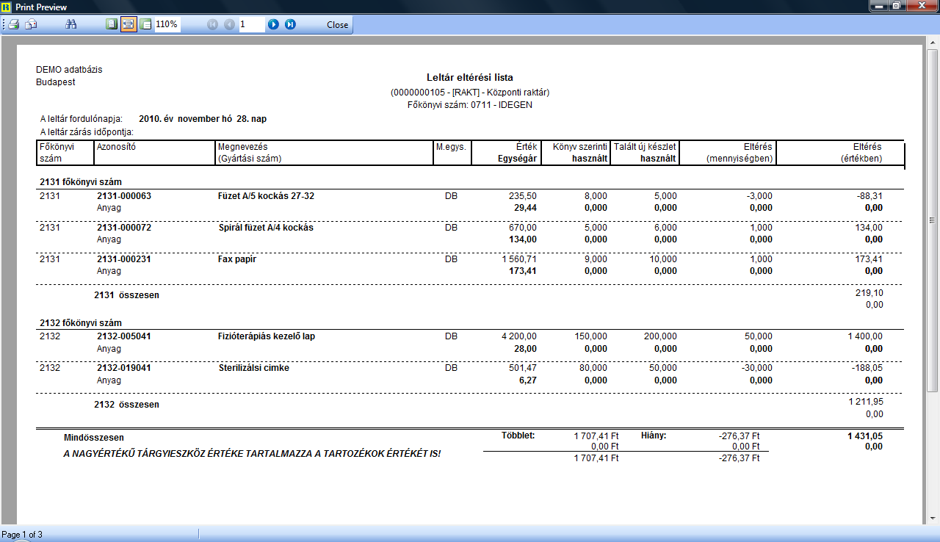This screenshot has width=940, height=542.
Task: Click the value '1 560,71'
Action: pyautogui.click(x=519, y=259)
